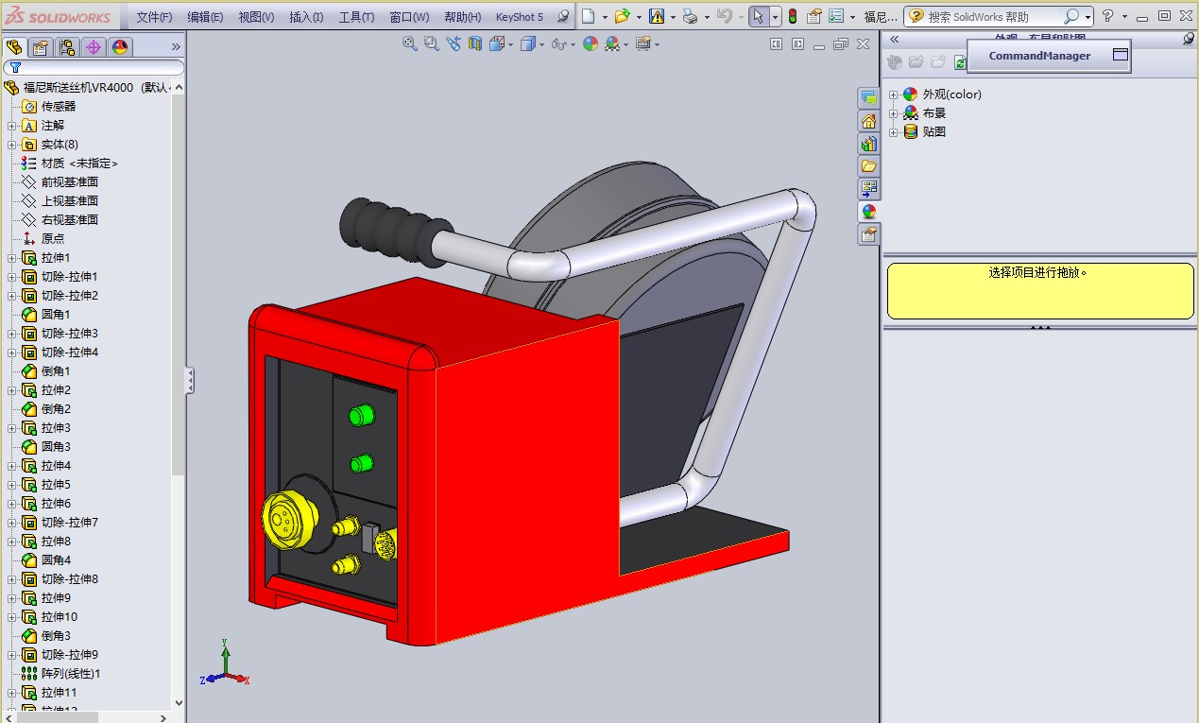The height and width of the screenshot is (723, 1199).
Task: Open the search type dropdown arrow
Action: click(1088, 17)
